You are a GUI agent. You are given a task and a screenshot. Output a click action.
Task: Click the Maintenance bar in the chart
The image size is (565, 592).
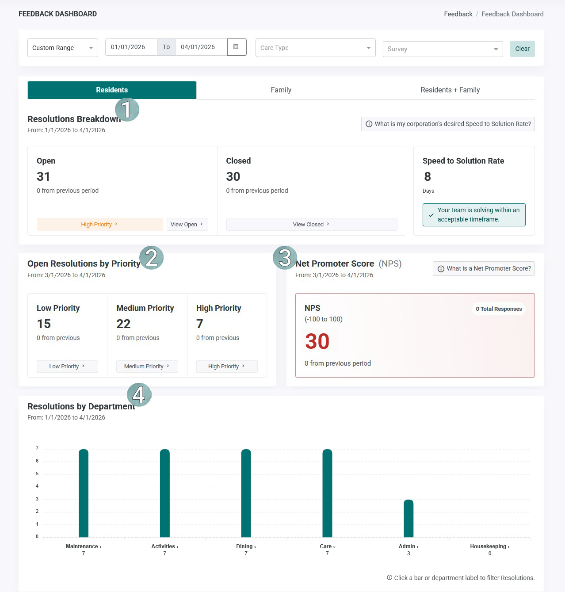click(x=84, y=493)
